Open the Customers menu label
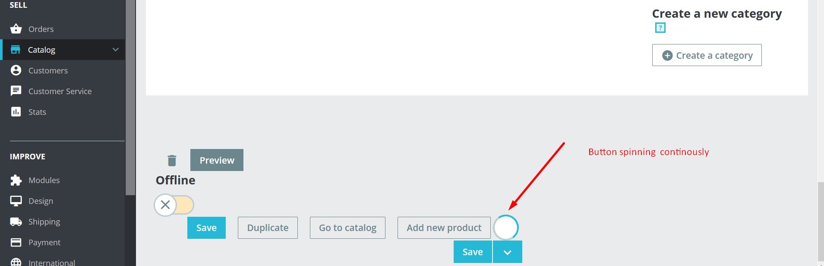824x266 pixels. point(48,70)
